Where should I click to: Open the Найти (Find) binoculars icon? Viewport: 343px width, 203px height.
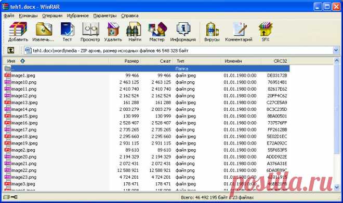click(135, 32)
